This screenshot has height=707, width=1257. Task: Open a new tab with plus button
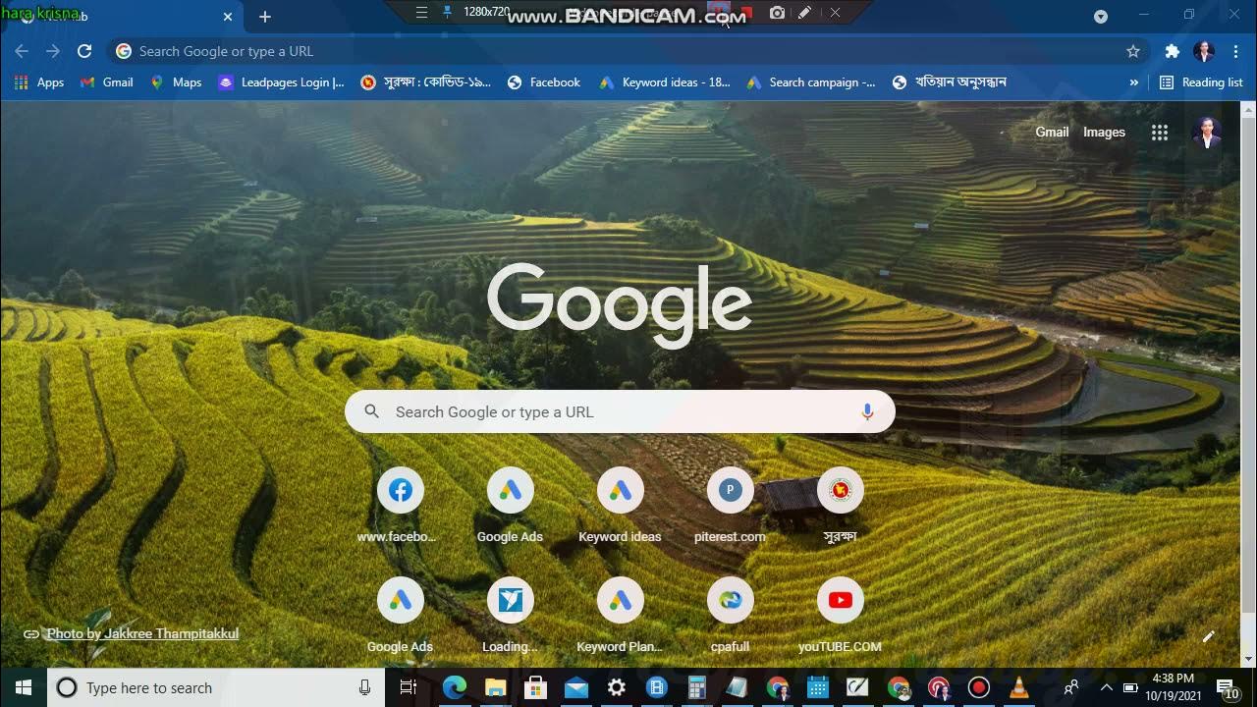click(264, 17)
